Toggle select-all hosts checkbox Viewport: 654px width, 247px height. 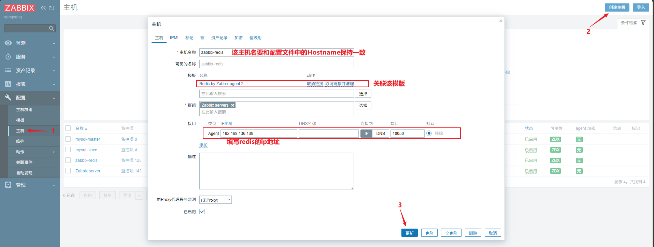click(68, 128)
